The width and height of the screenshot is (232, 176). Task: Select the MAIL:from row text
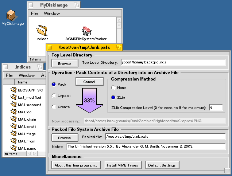click(27, 141)
